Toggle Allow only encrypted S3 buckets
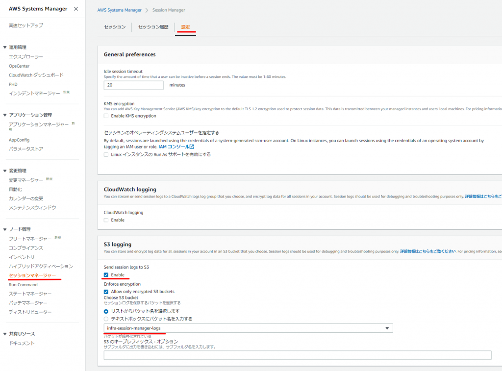 [x=106, y=292]
